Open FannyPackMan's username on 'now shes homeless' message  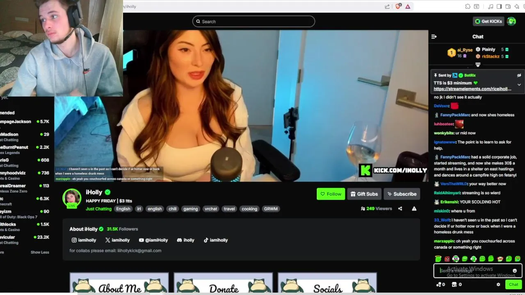(x=455, y=115)
